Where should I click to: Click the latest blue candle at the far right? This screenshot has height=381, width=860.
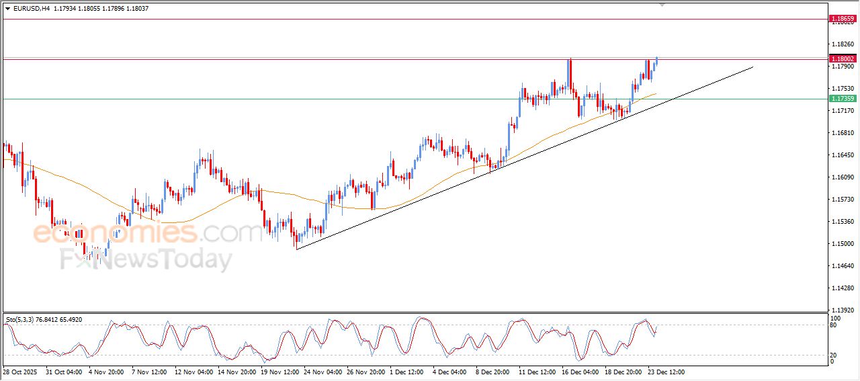point(656,61)
